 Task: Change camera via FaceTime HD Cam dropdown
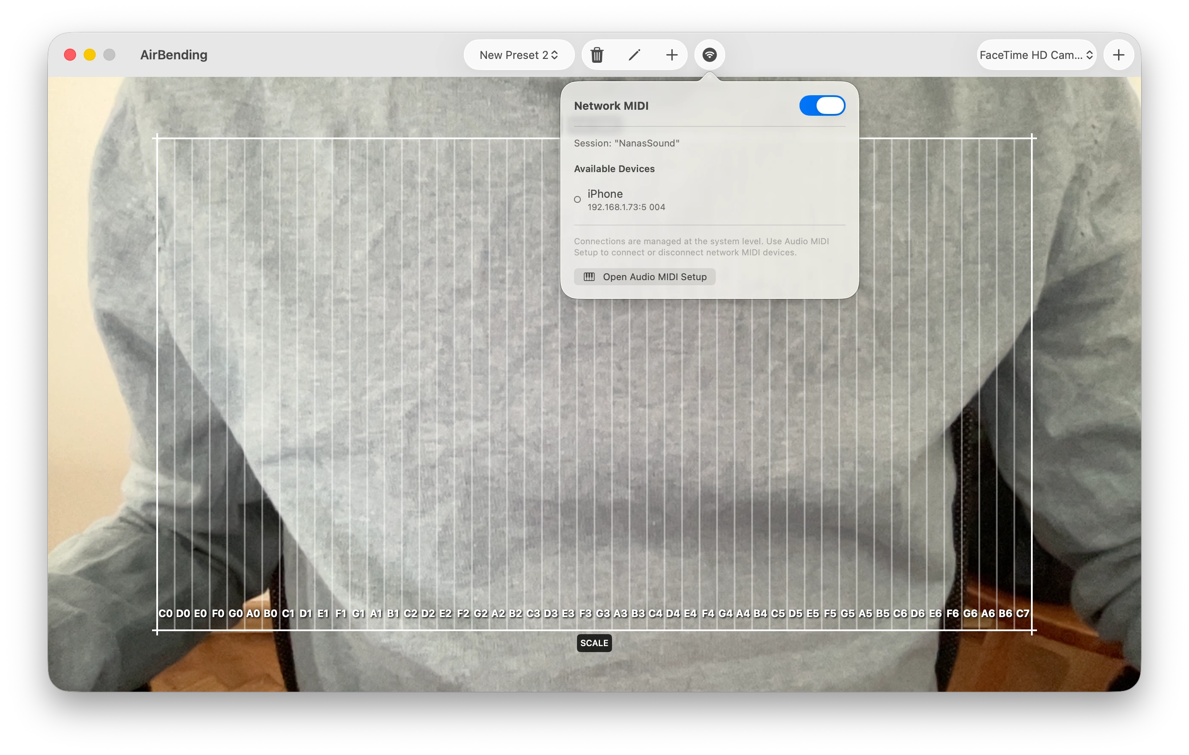(x=1036, y=55)
